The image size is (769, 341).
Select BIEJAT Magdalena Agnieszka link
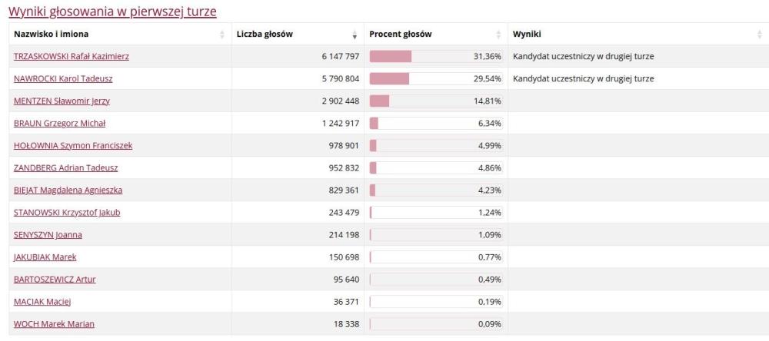click(x=68, y=190)
